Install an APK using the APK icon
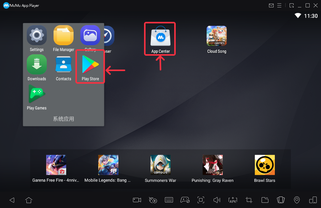Image resolution: width=321 pixels, height=208 pixels. (x=233, y=200)
